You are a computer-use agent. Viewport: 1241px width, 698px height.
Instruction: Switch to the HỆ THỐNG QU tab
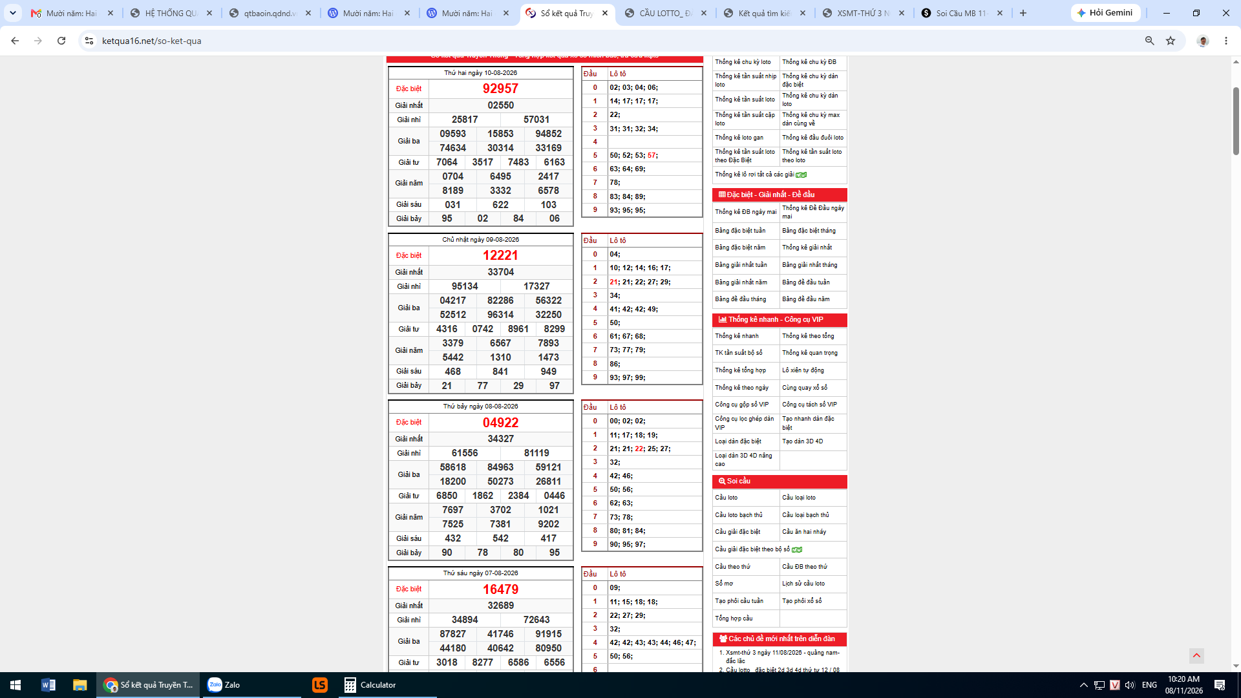(172, 13)
